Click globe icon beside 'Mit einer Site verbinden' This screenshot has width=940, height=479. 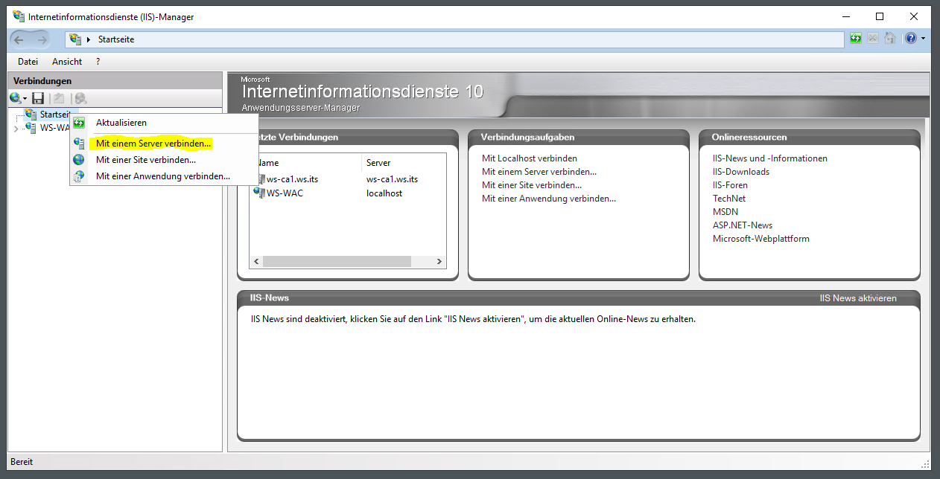tap(79, 160)
